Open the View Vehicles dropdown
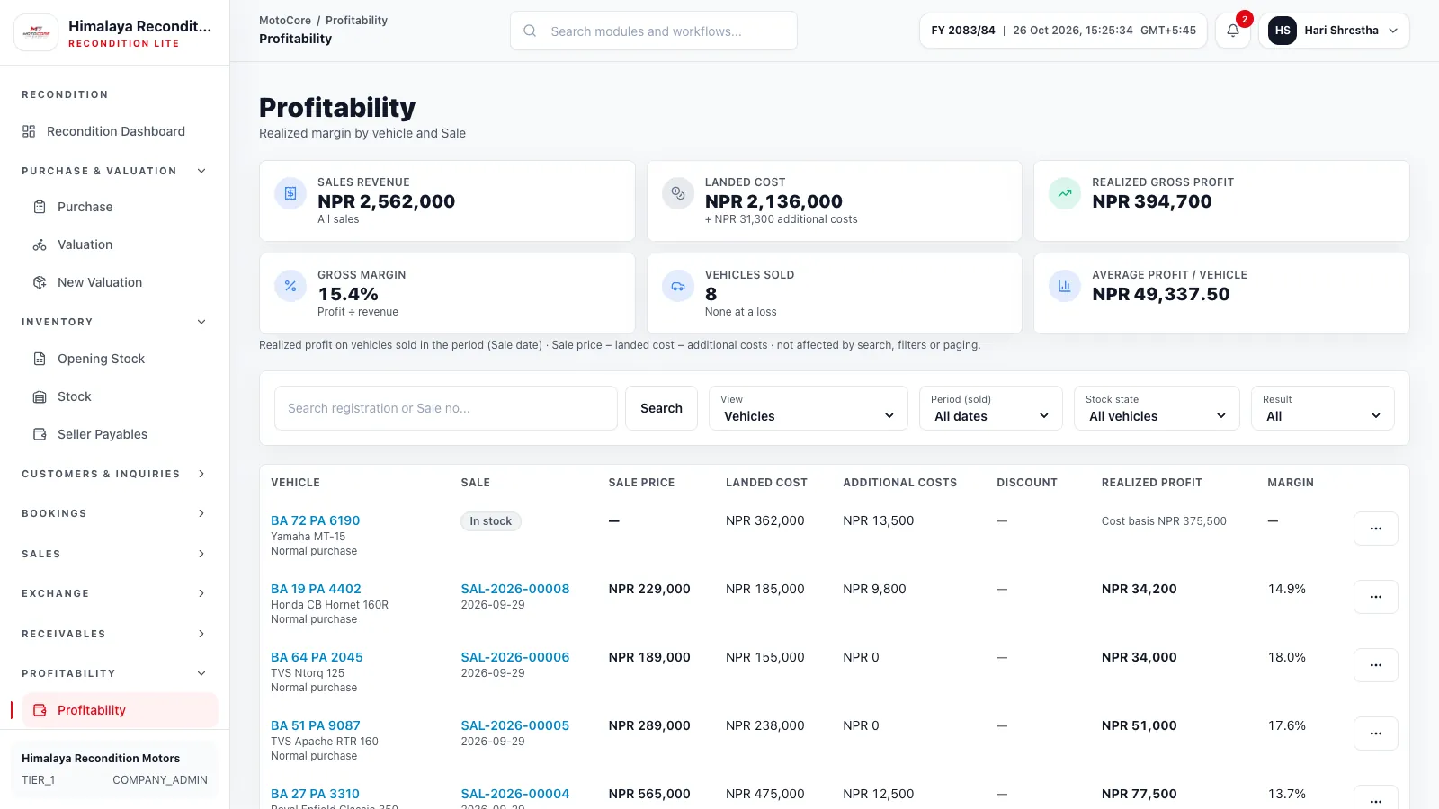Viewport: 1439px width, 809px height. point(809,408)
